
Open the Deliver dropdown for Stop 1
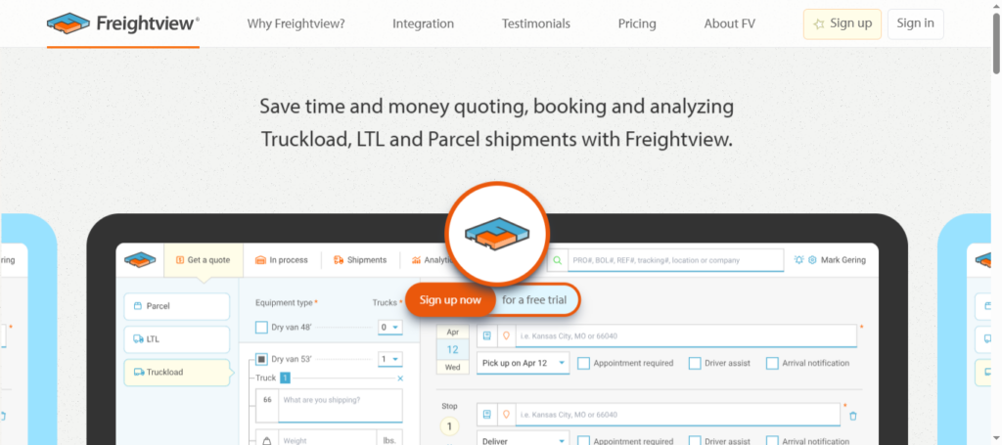tap(524, 440)
